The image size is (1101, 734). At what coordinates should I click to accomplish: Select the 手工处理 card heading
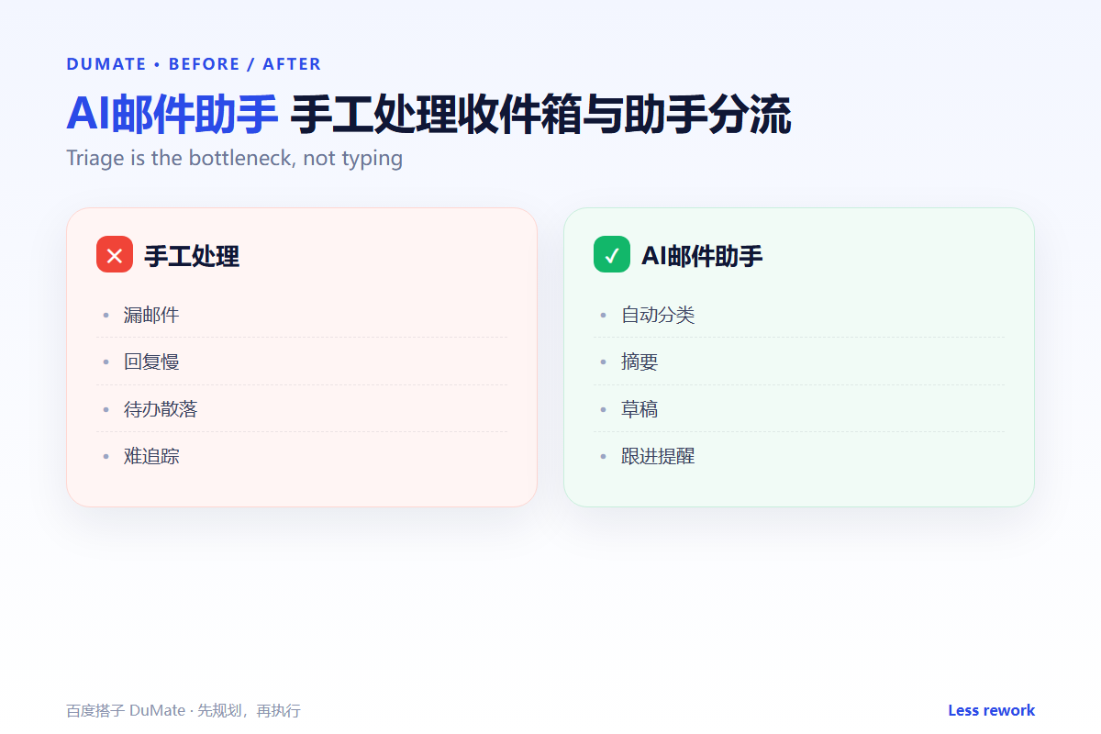click(192, 256)
